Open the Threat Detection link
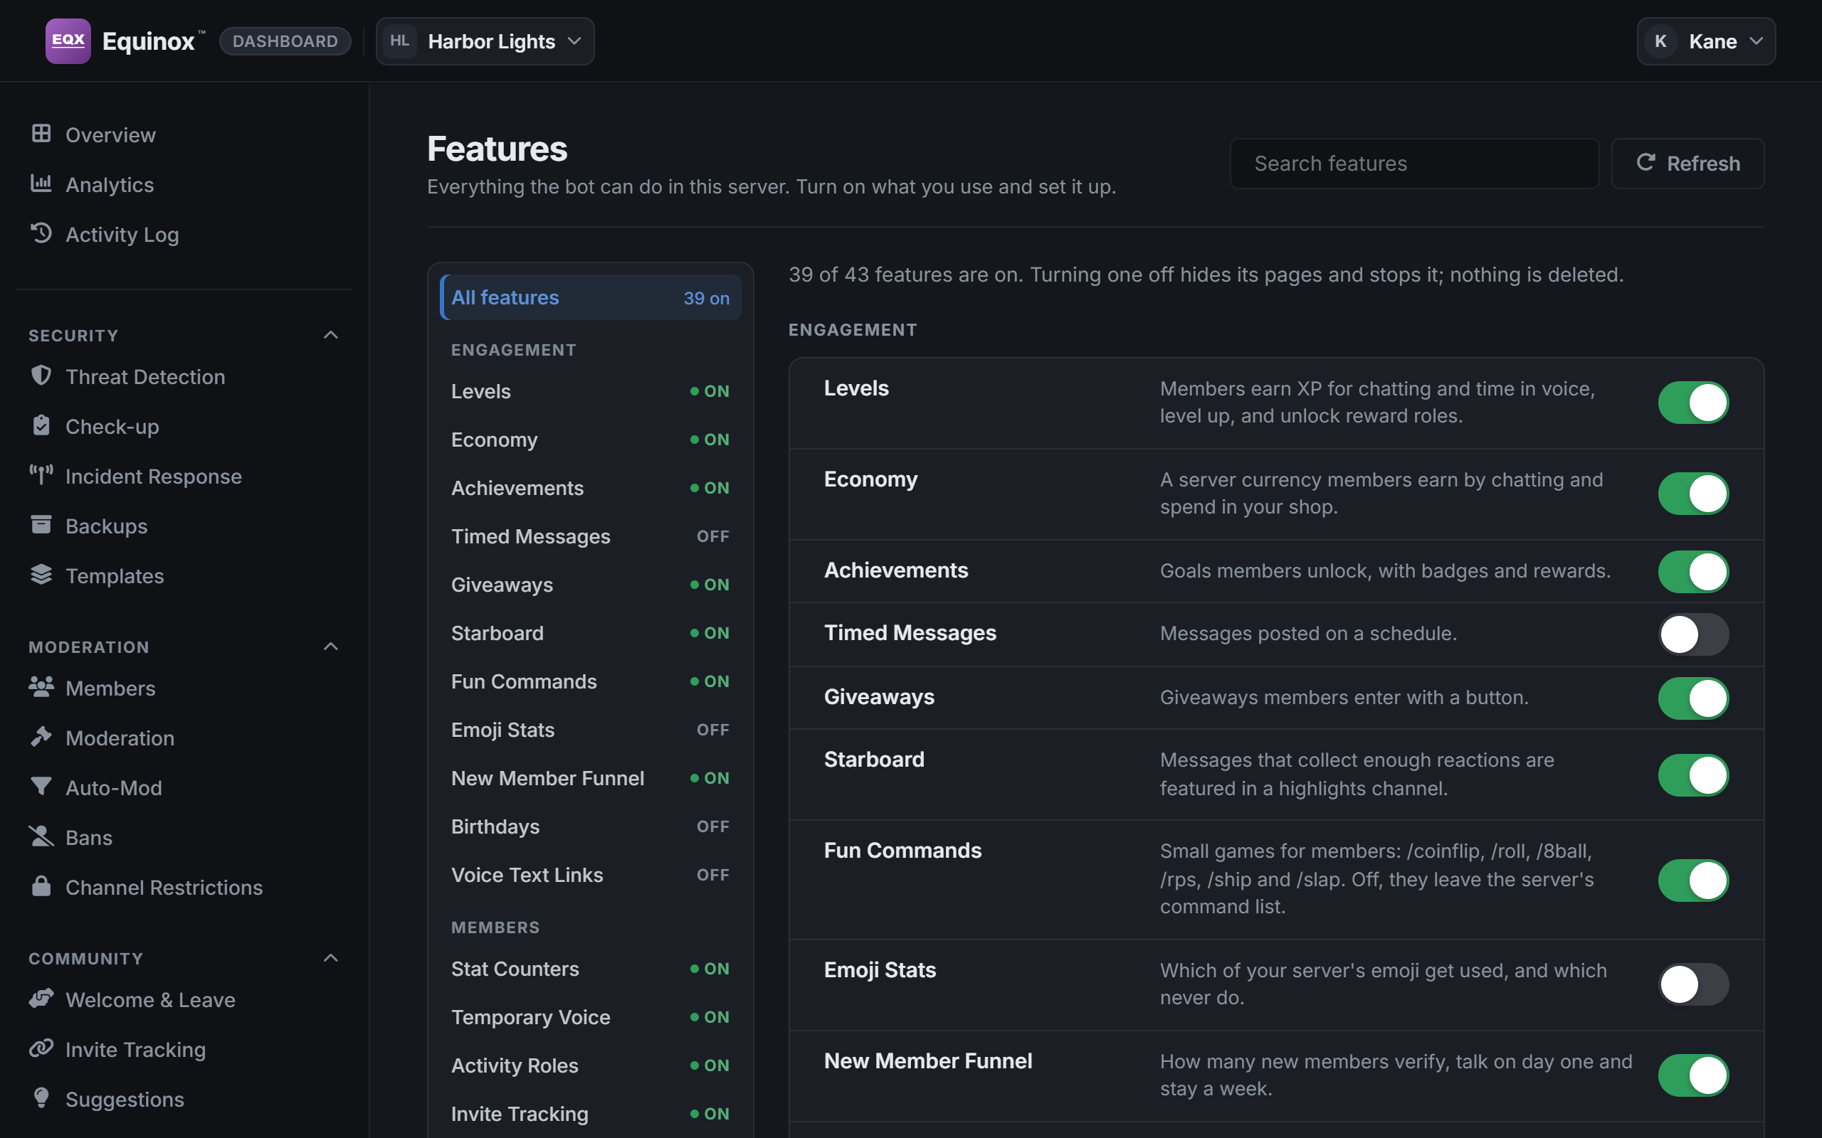 pyautogui.click(x=184, y=376)
